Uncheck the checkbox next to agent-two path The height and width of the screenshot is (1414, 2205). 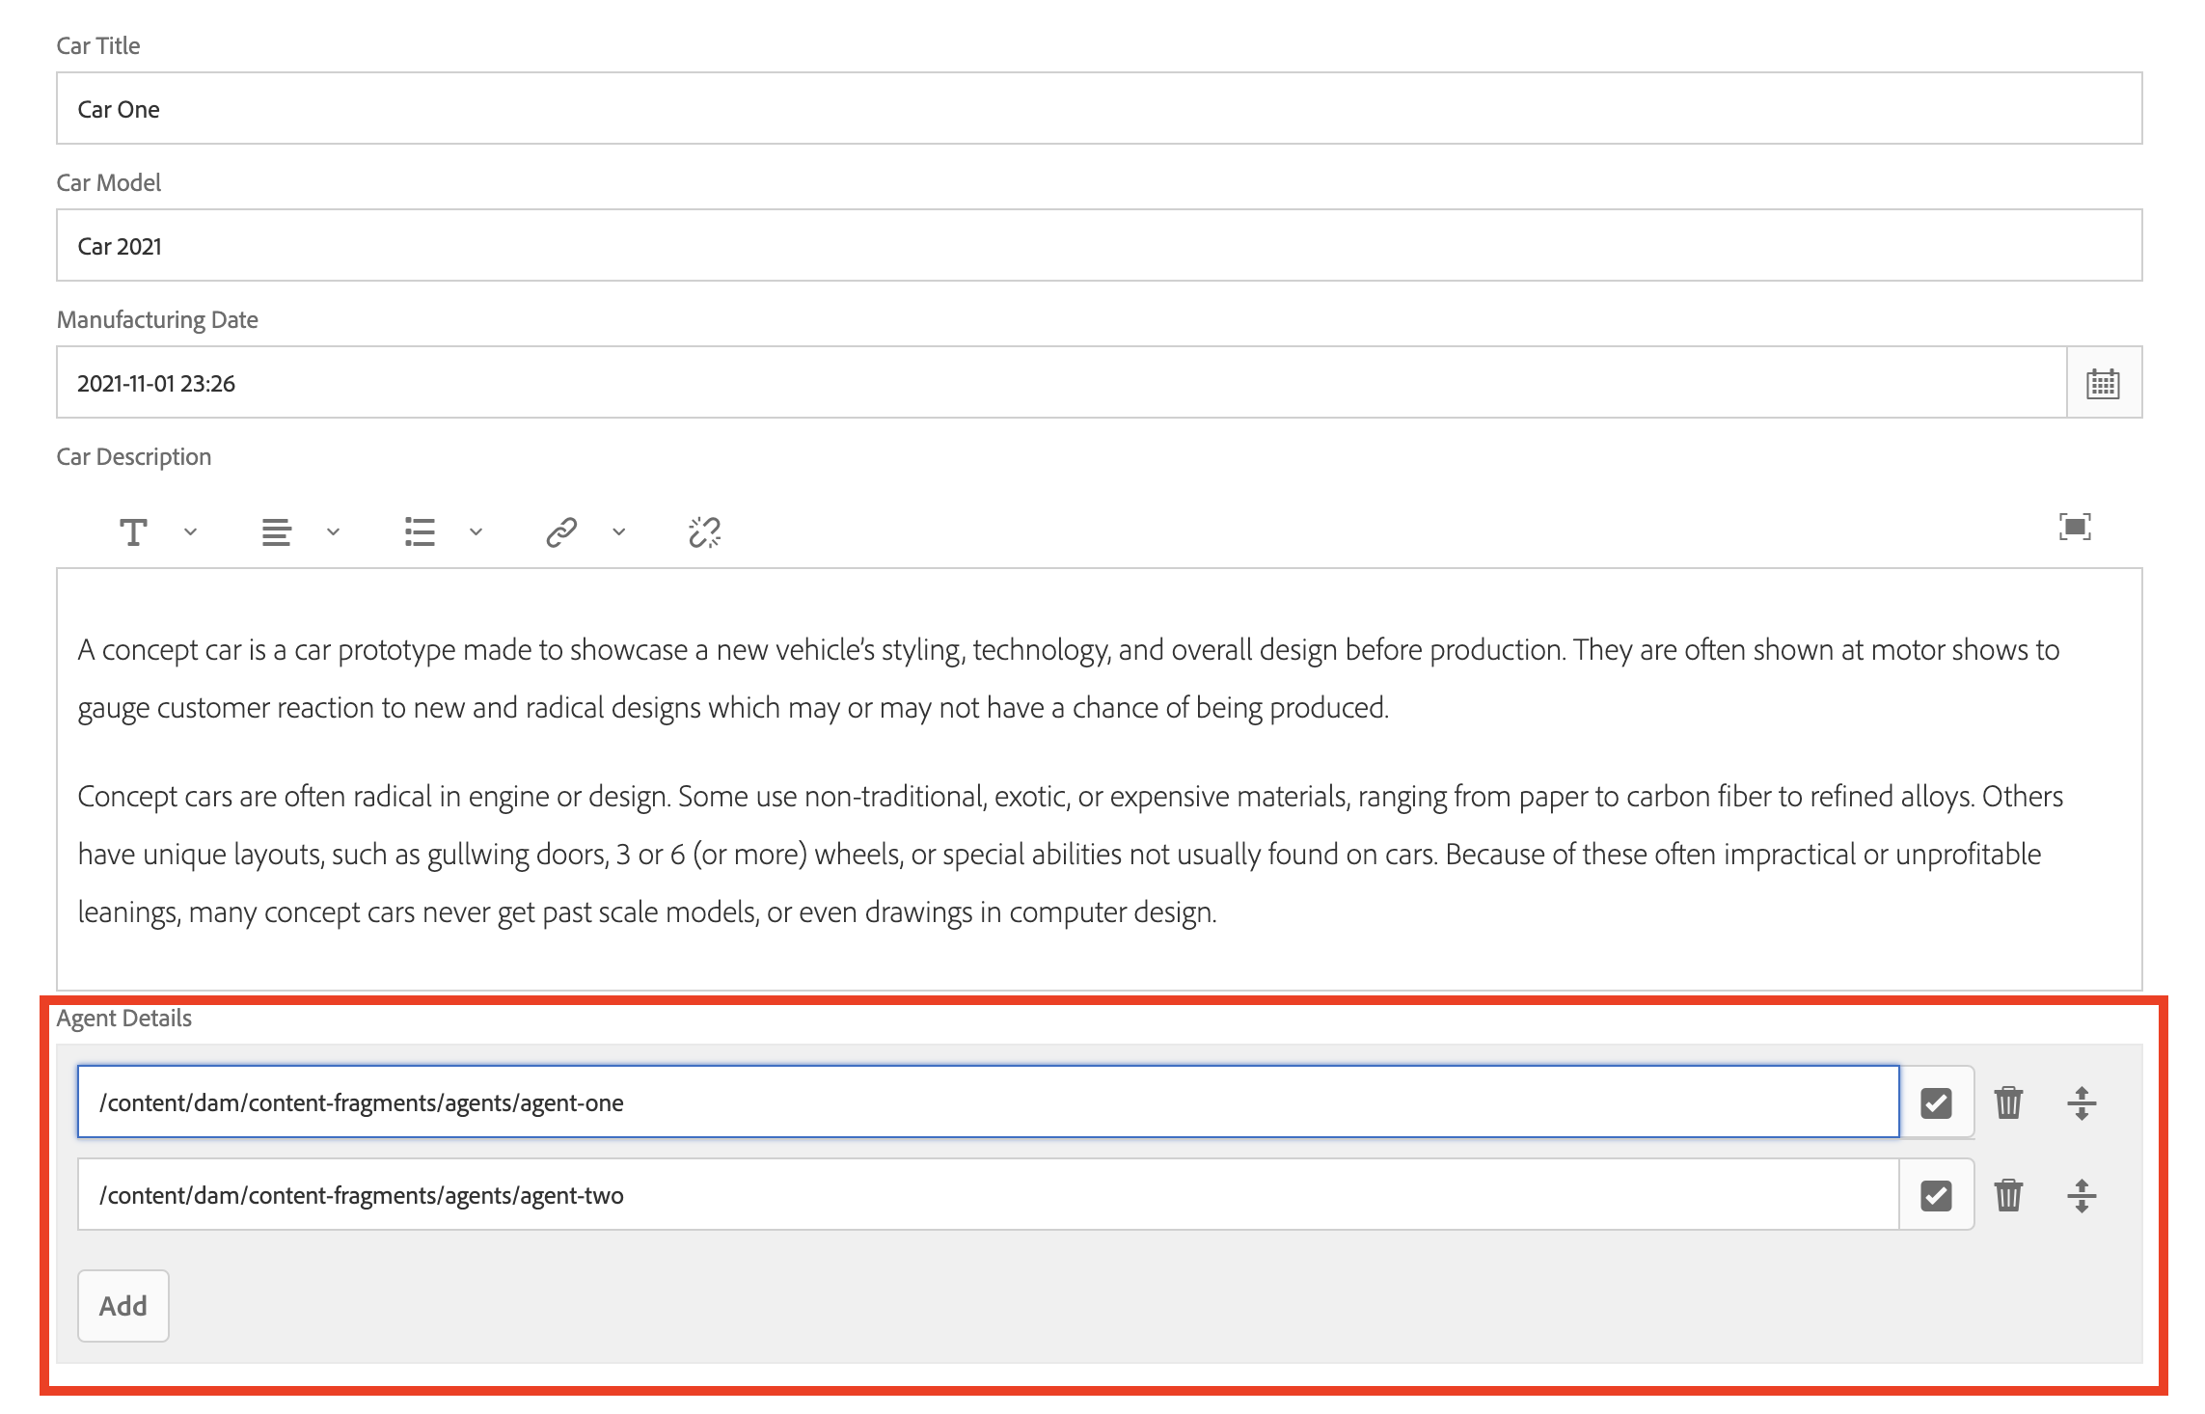1935,1195
